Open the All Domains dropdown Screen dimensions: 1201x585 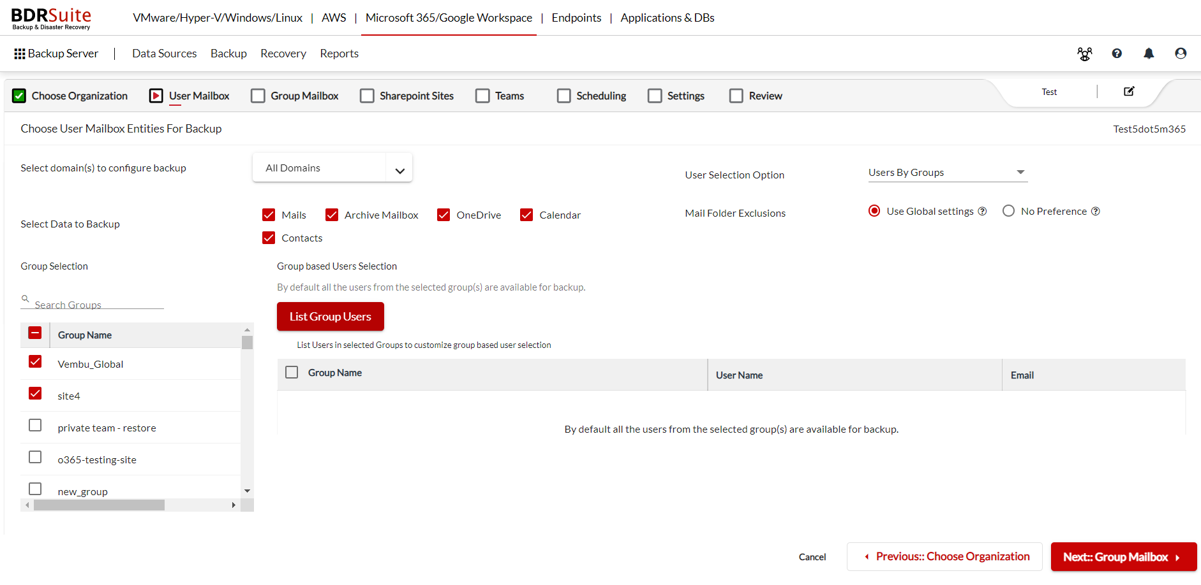pos(332,168)
